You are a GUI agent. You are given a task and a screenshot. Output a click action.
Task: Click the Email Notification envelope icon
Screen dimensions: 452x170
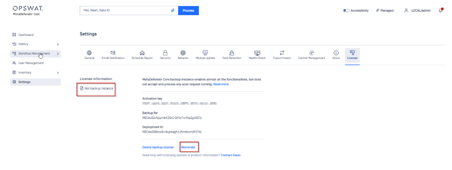click(113, 53)
